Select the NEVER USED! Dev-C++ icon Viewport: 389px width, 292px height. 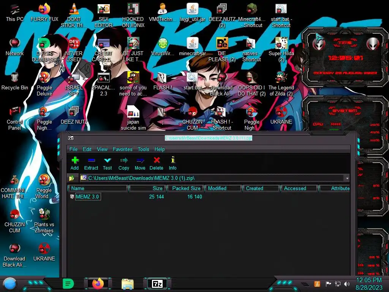[x=74, y=50]
